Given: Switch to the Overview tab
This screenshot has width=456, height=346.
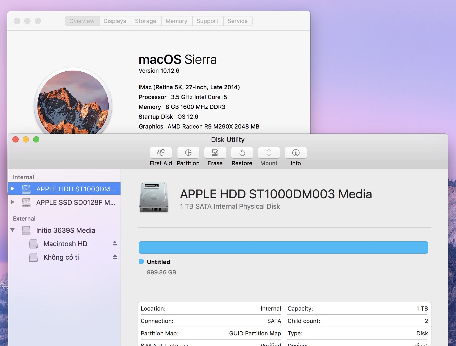Looking at the screenshot, I should click(82, 21).
